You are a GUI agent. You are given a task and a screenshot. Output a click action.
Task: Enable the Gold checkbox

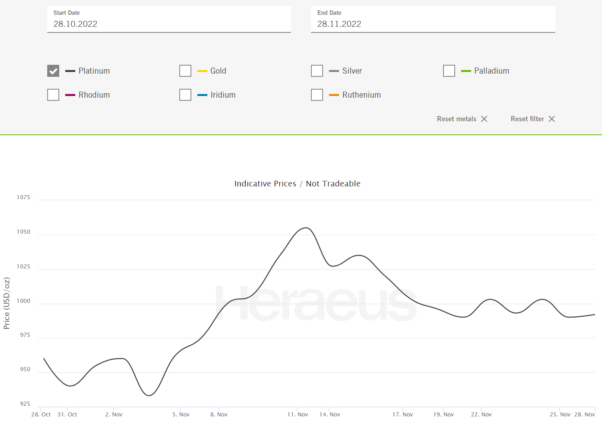[185, 71]
